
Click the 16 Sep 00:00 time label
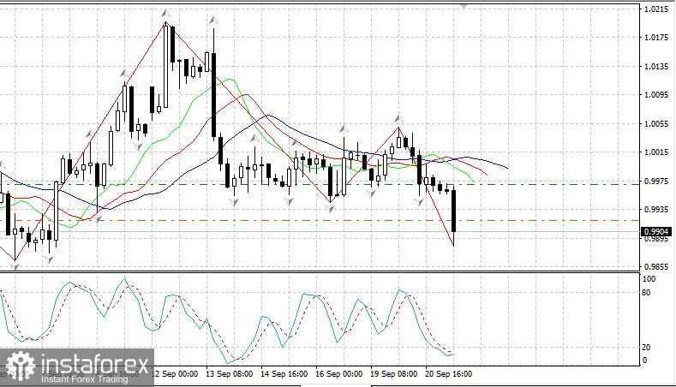(x=340, y=374)
